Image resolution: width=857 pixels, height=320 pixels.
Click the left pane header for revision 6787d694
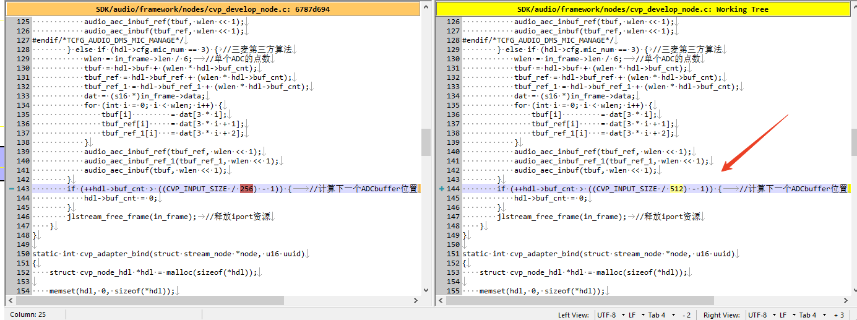[213, 9]
